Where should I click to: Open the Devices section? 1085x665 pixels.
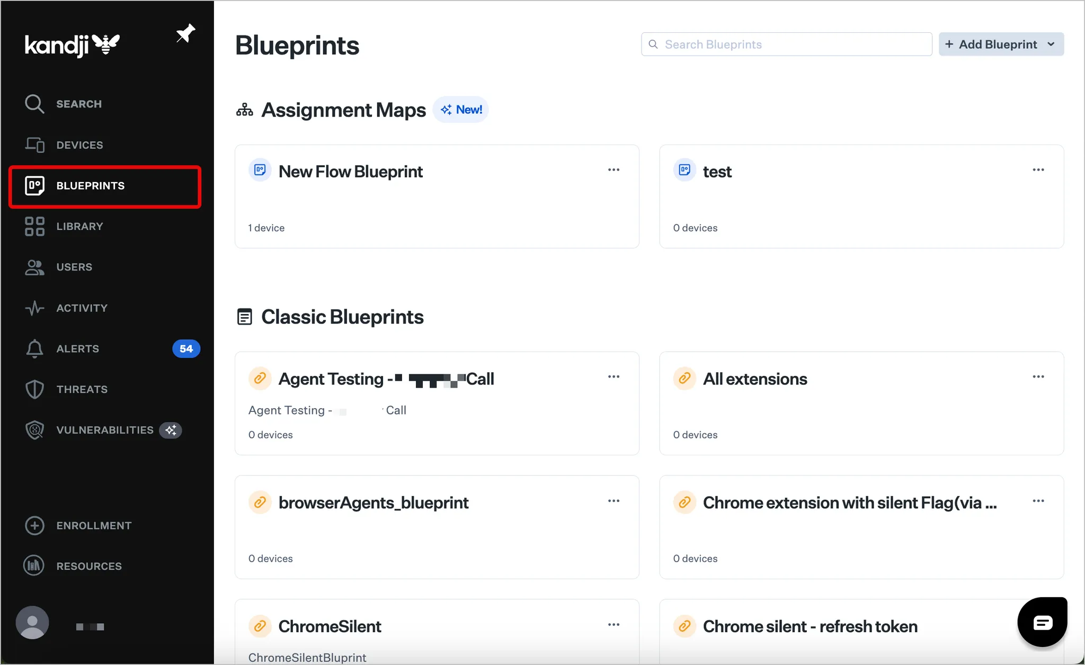(x=79, y=145)
